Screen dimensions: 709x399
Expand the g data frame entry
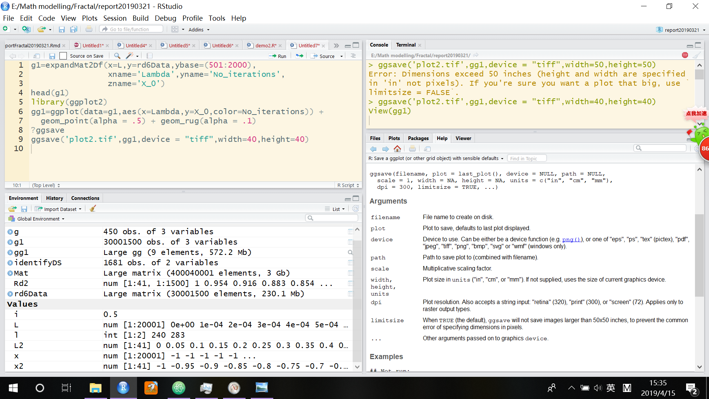[10, 232]
